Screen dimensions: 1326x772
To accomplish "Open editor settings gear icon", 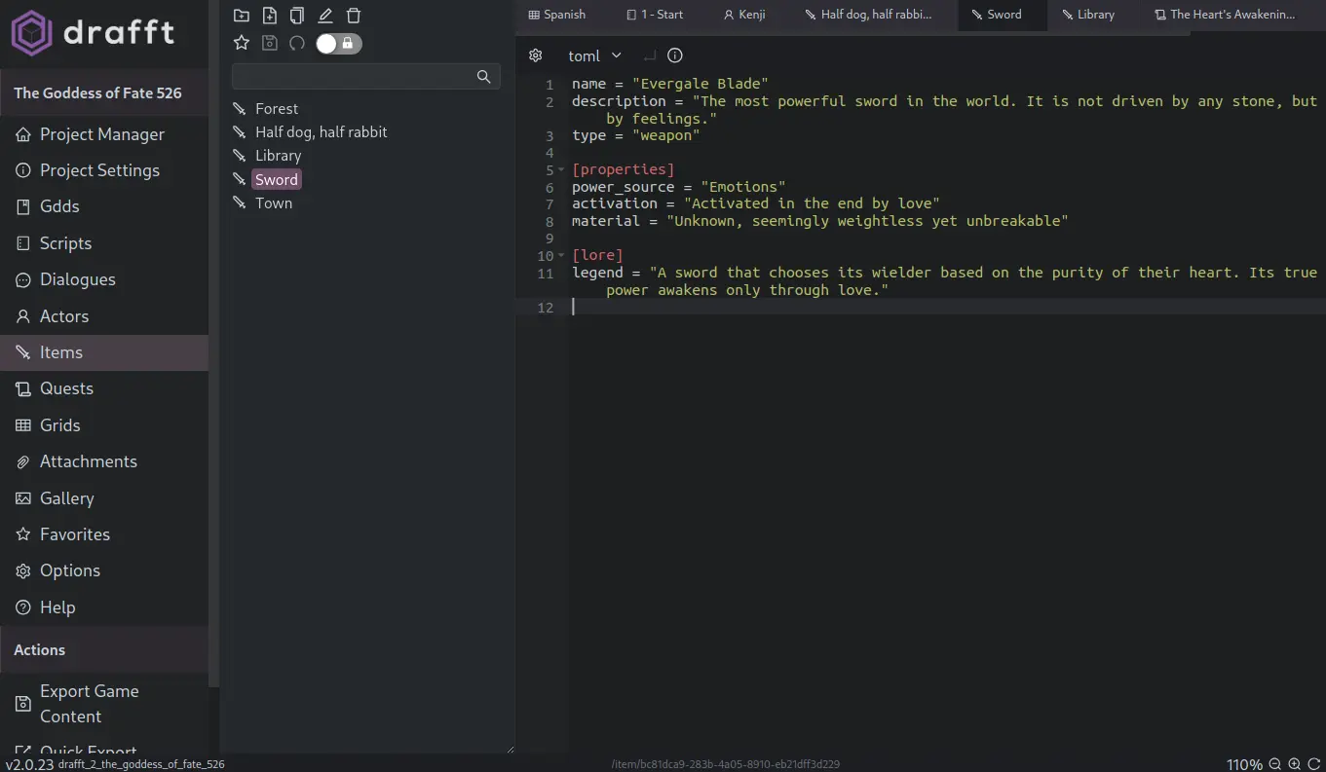I will click(535, 55).
